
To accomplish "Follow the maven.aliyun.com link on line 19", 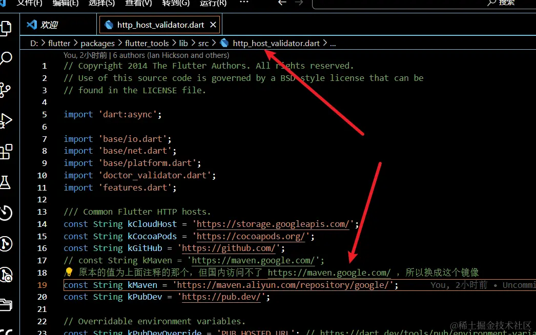I will pyautogui.click(x=283, y=285).
